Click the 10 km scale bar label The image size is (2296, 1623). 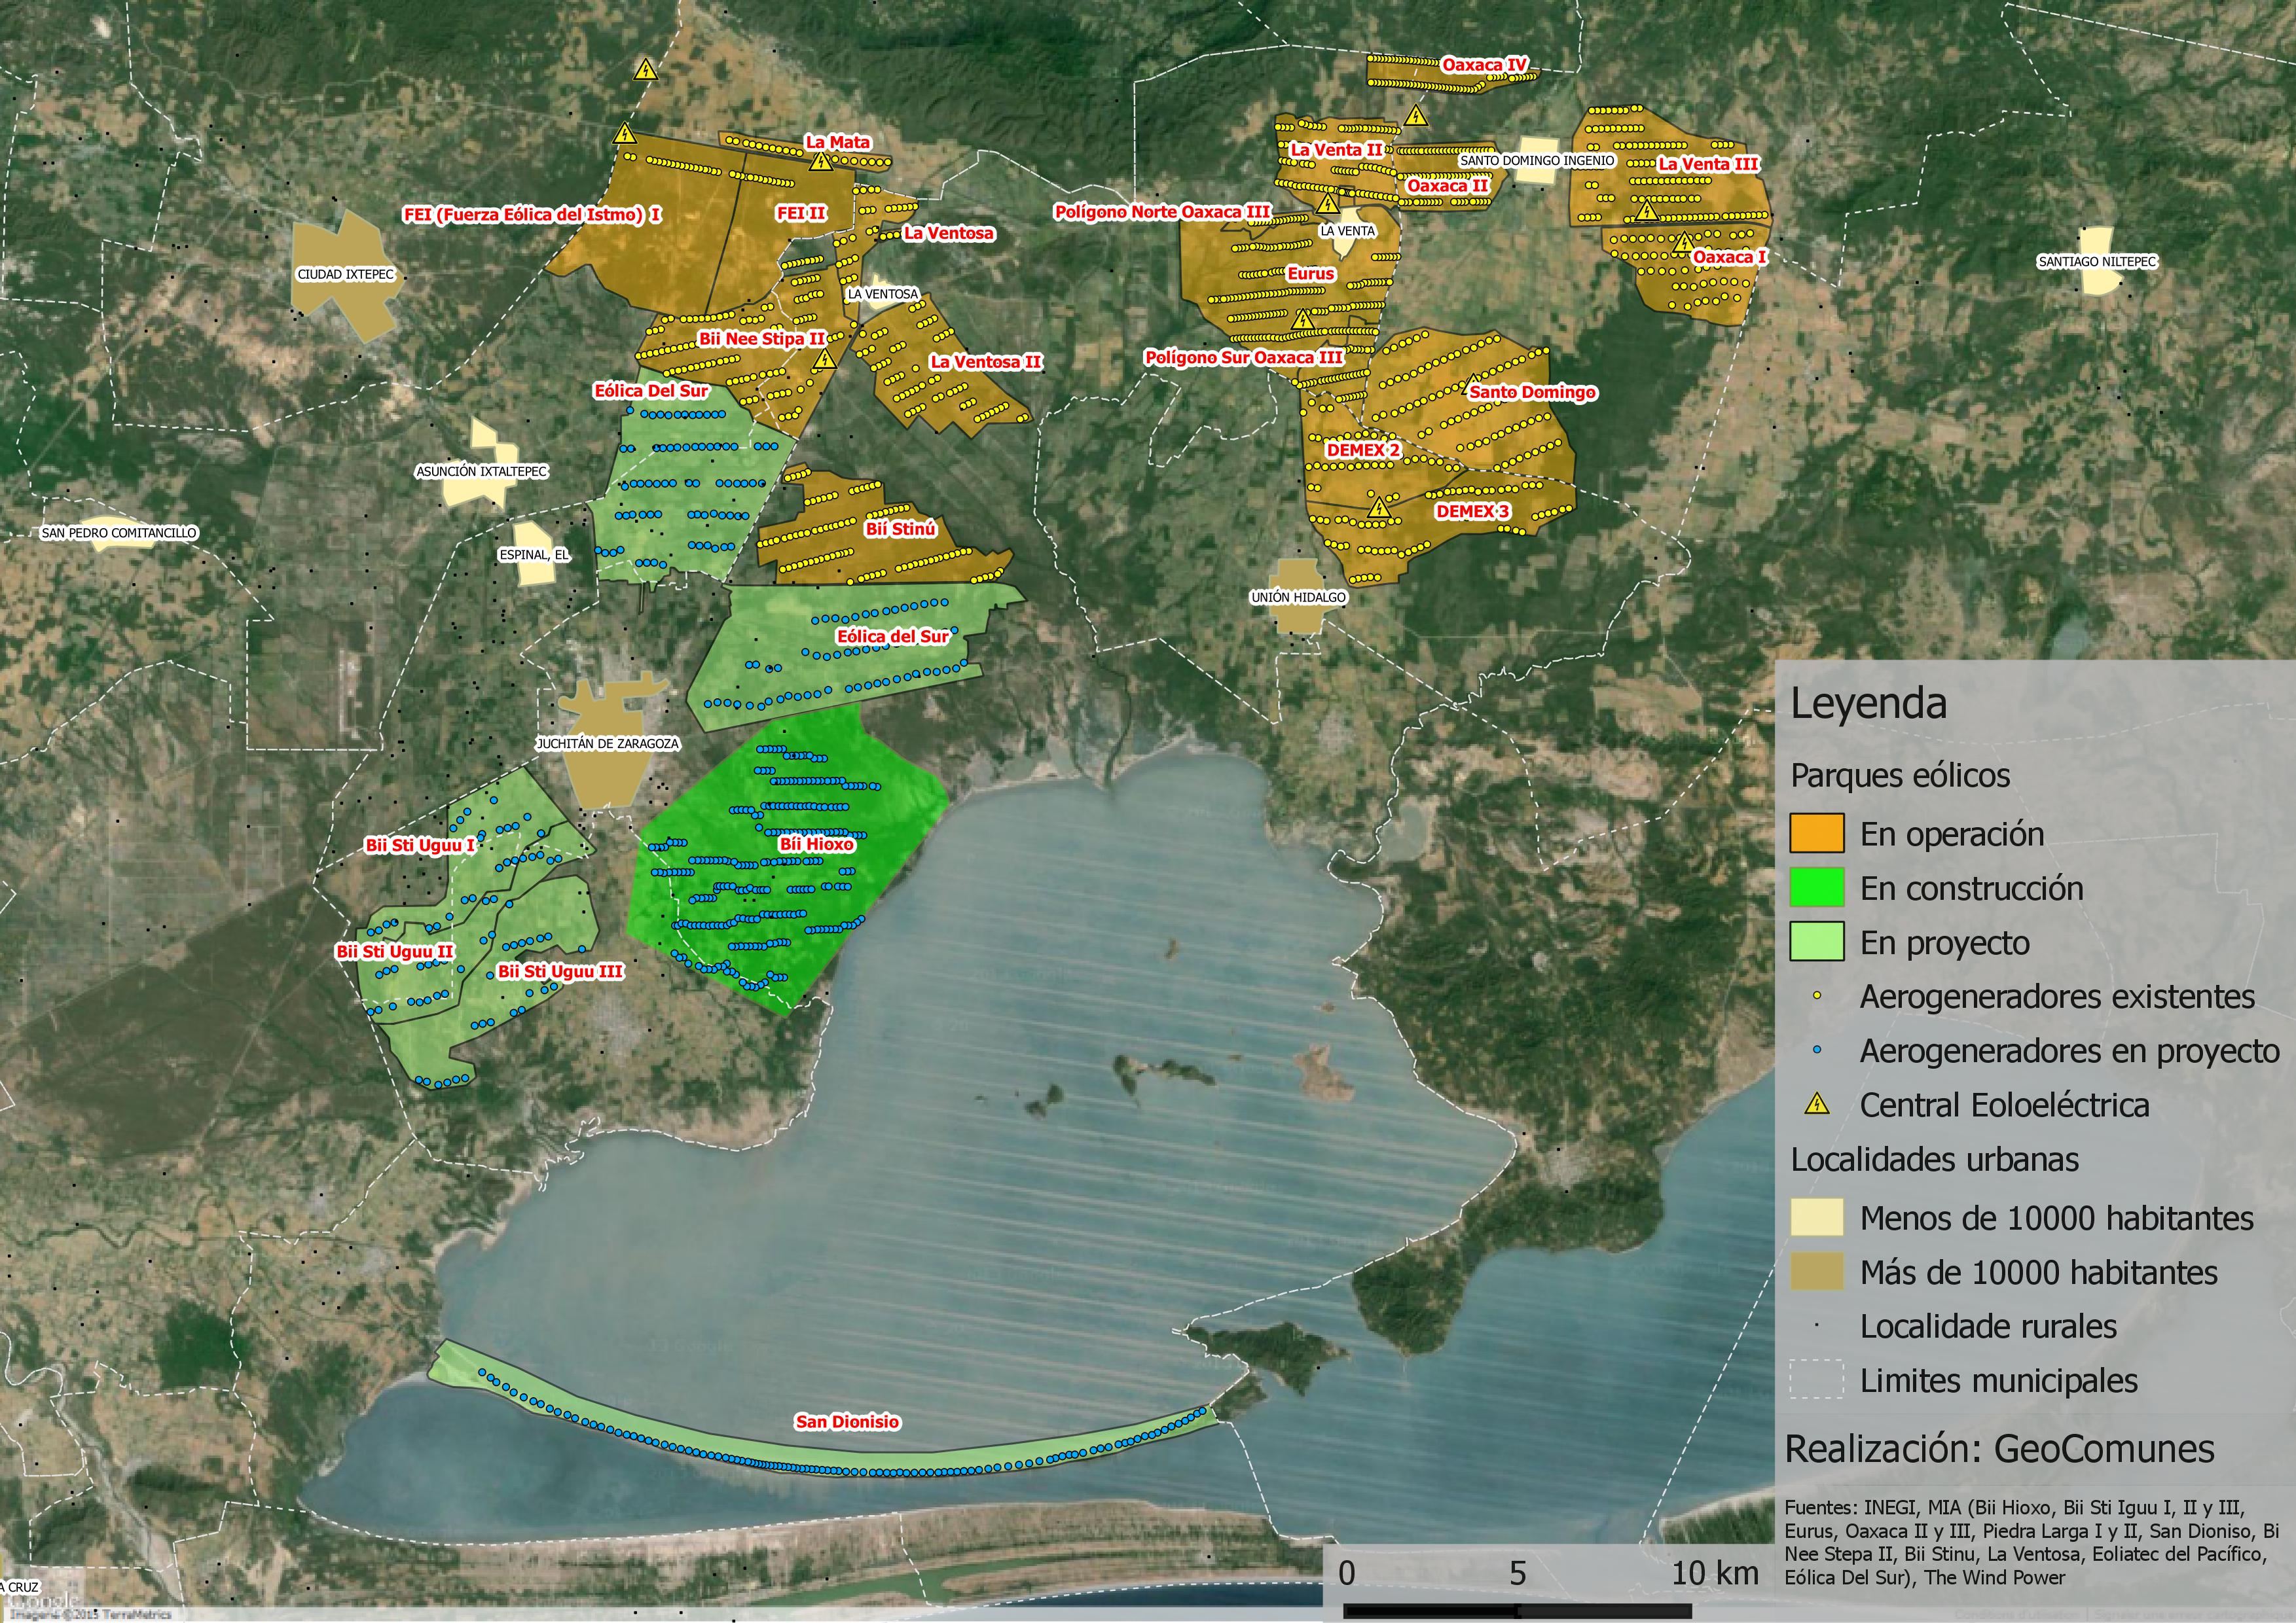[x=1715, y=1573]
